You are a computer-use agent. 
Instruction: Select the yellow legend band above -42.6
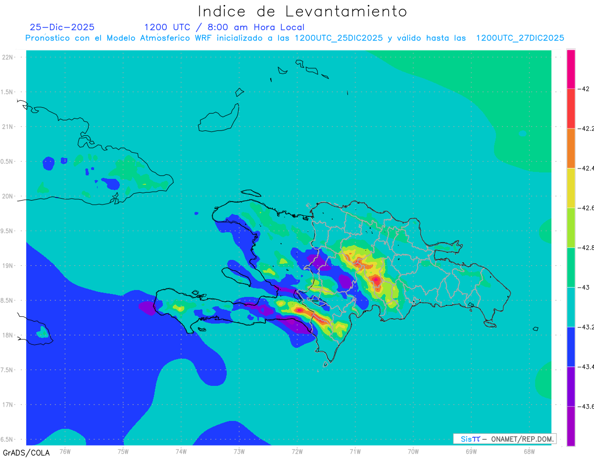(571, 188)
